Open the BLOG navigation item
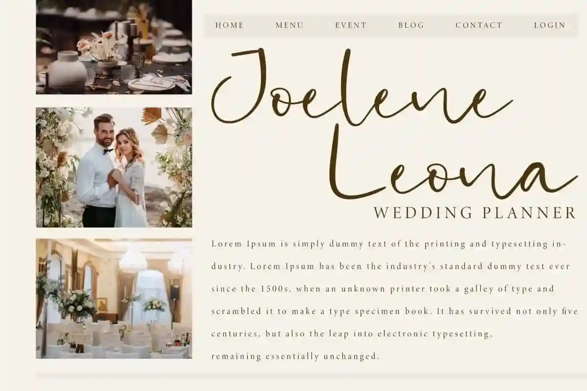 click(411, 25)
